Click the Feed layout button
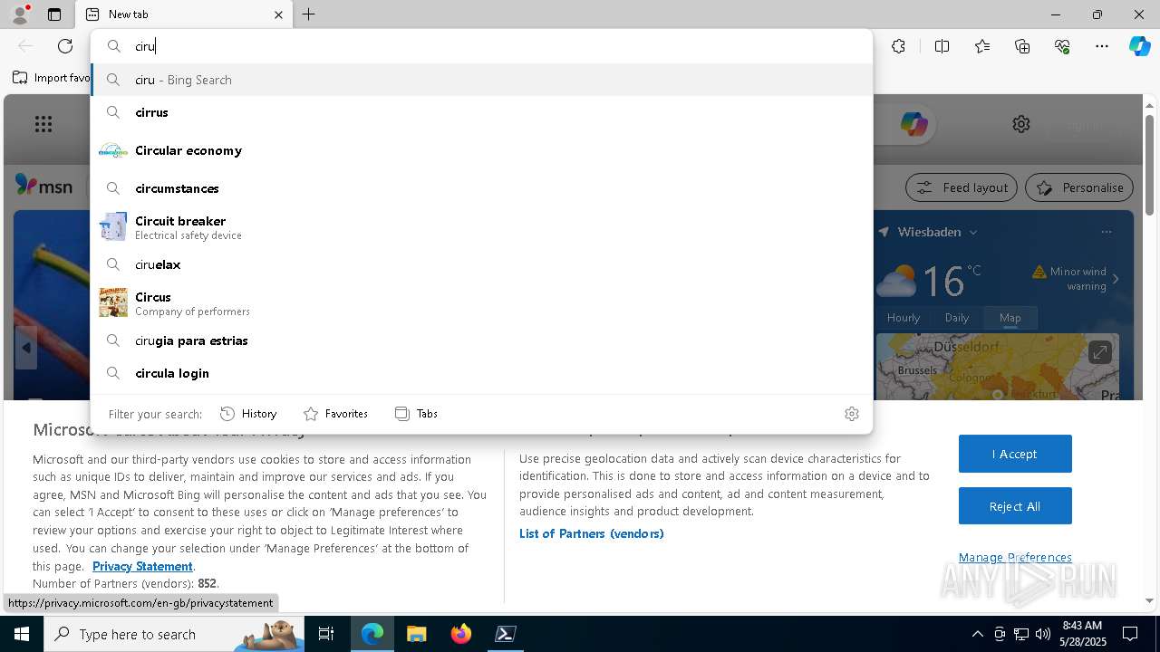 pos(962,187)
